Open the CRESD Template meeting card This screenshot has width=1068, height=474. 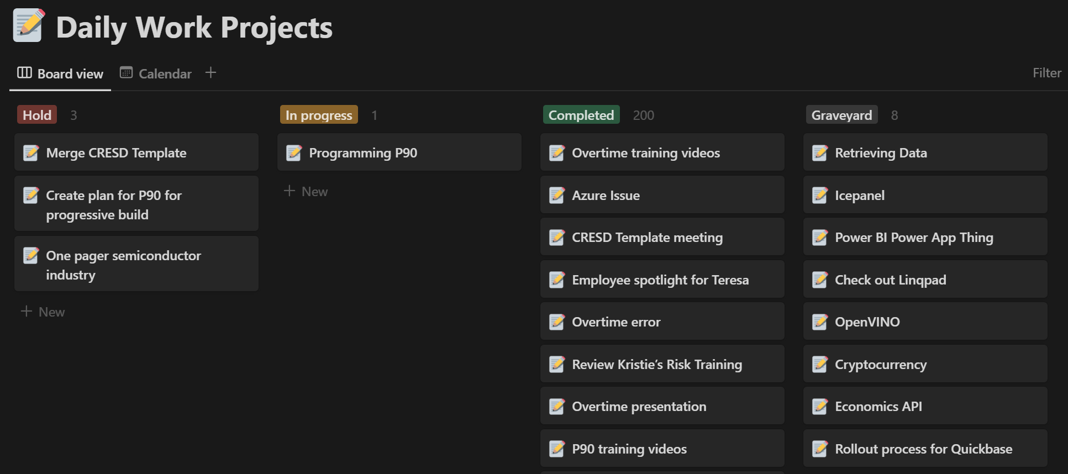point(662,236)
